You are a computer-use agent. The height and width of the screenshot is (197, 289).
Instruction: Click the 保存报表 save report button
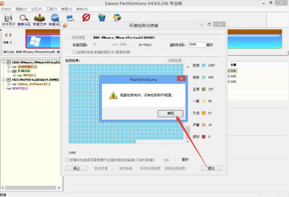[x=126, y=168]
